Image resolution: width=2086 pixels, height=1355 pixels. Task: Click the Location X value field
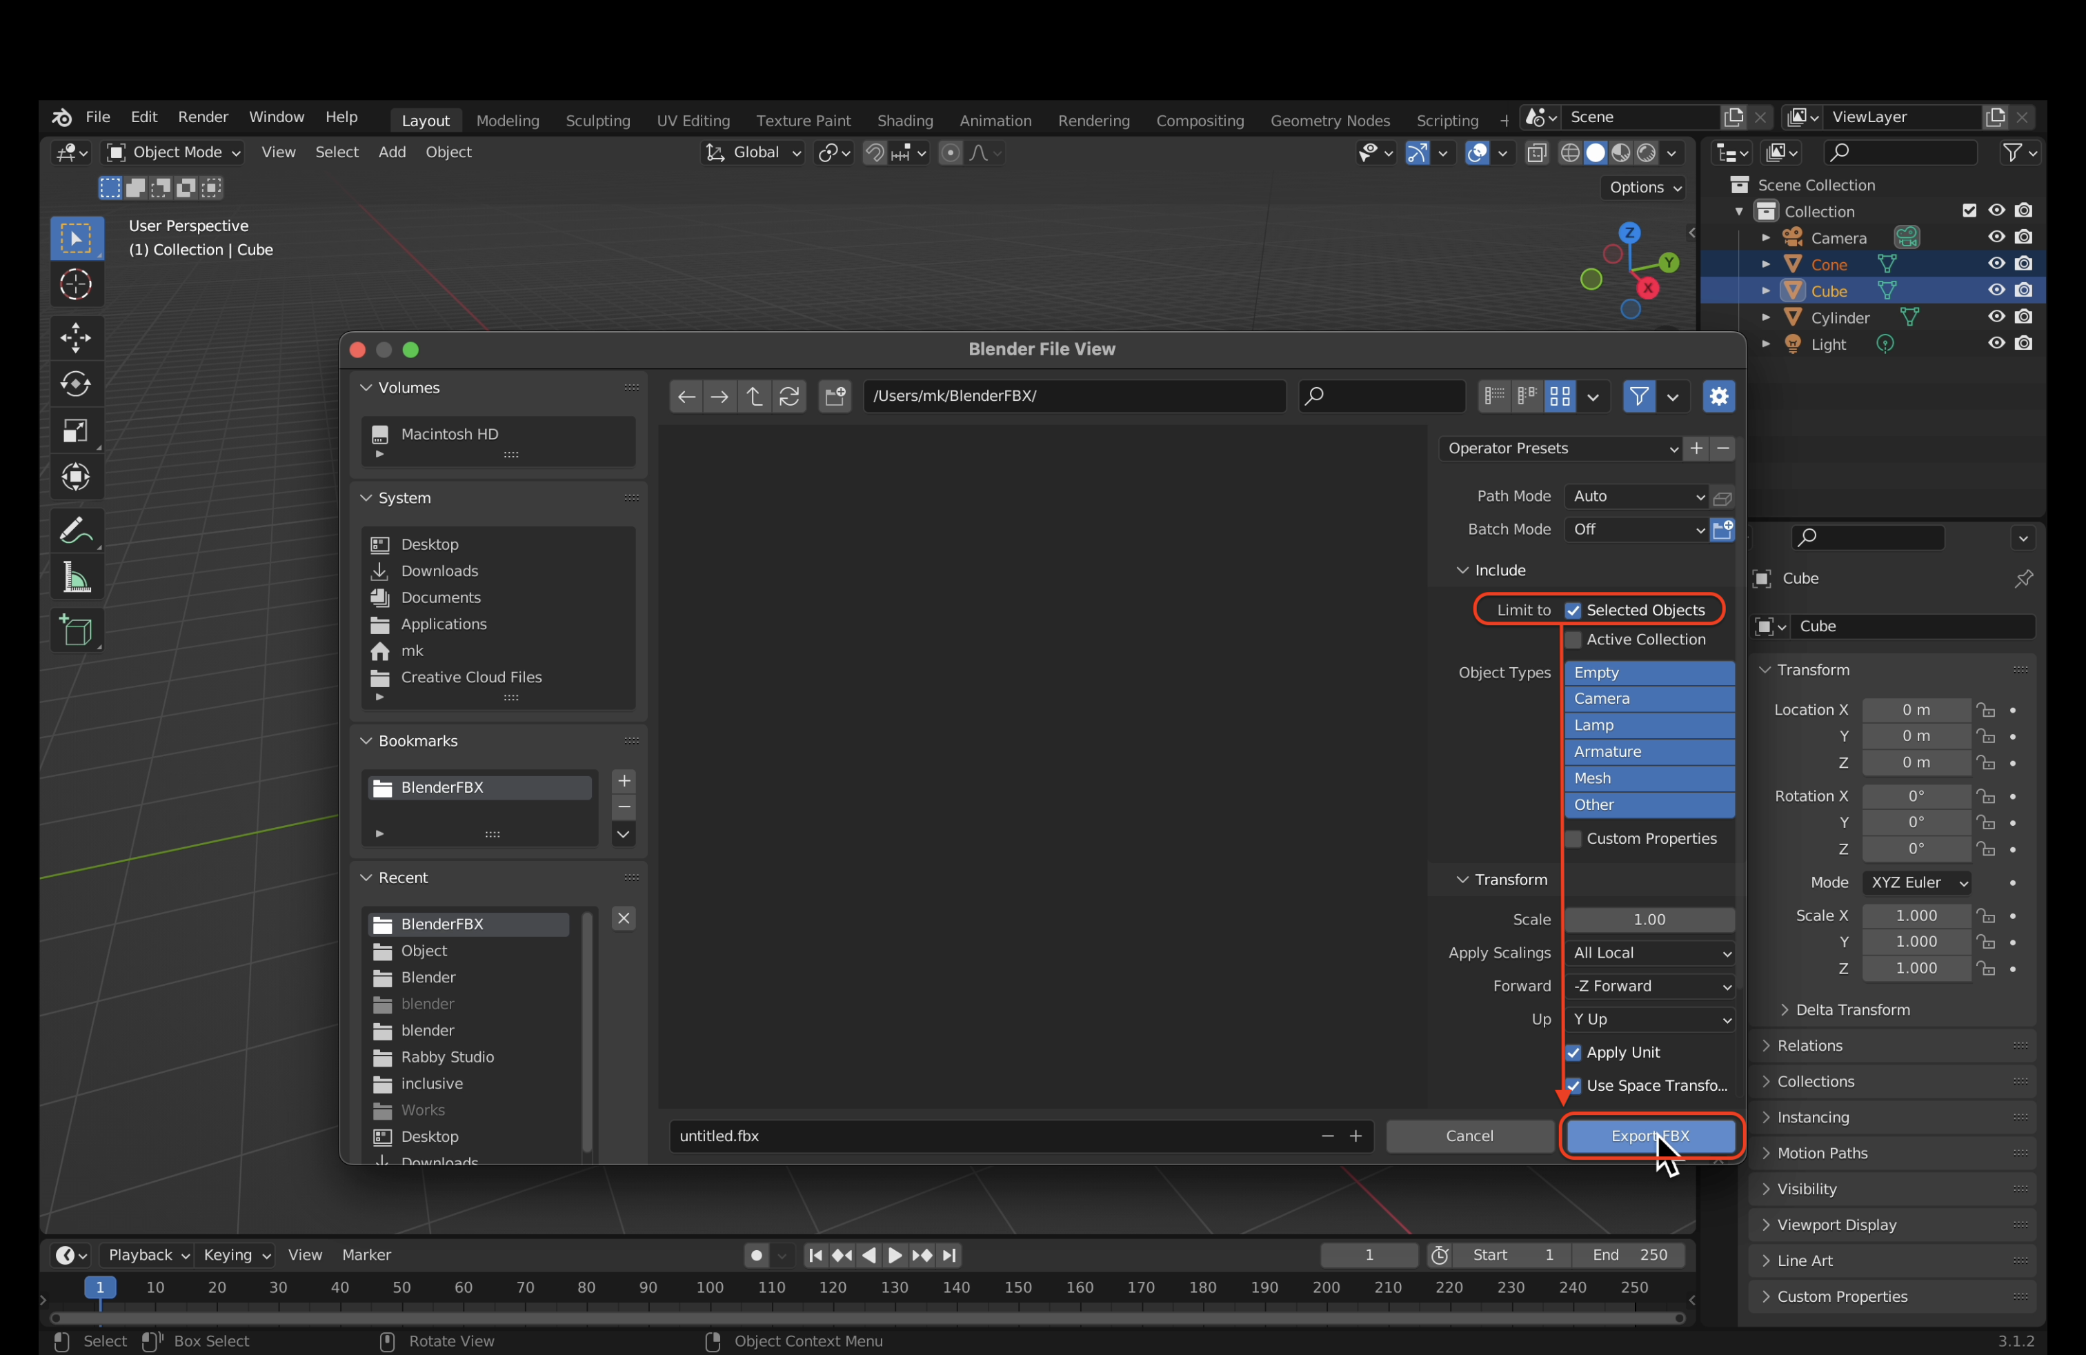pyautogui.click(x=1916, y=711)
